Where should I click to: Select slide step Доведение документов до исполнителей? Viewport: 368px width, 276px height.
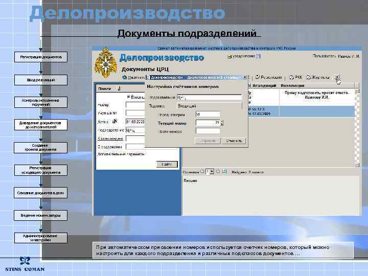[x=41, y=125]
